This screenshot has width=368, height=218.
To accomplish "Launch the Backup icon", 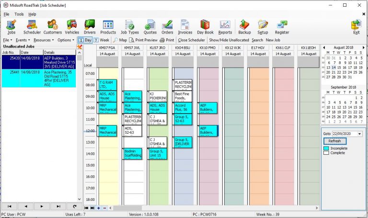I will (244, 27).
